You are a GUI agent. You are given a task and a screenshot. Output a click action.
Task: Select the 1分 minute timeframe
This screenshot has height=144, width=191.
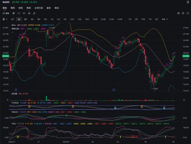pyautogui.click(x=52, y=19)
